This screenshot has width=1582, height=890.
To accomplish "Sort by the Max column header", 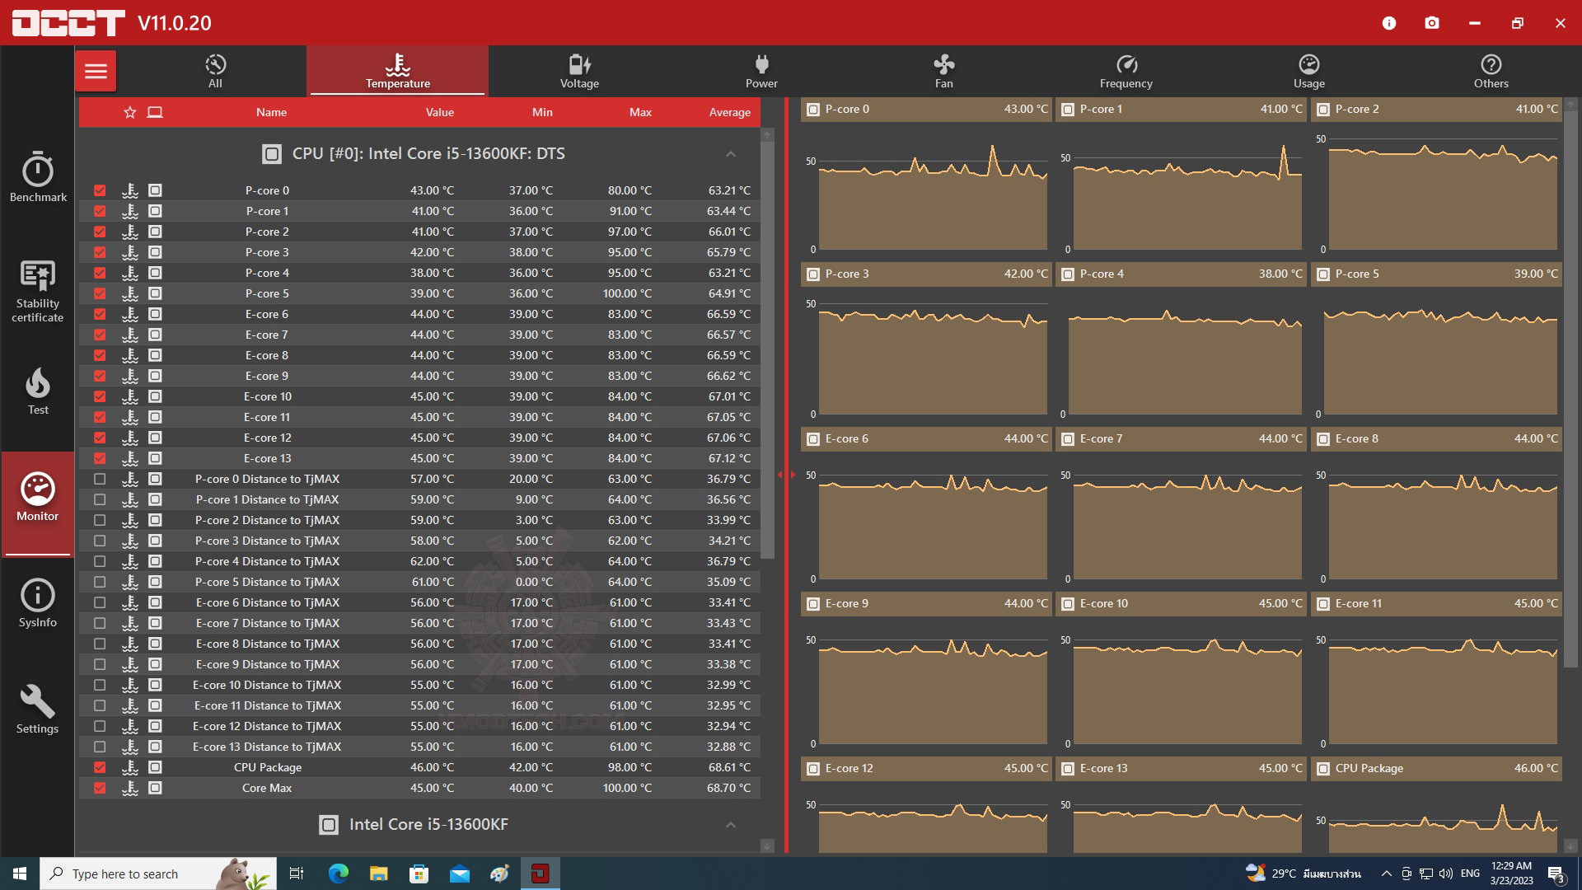I will 640,112.
